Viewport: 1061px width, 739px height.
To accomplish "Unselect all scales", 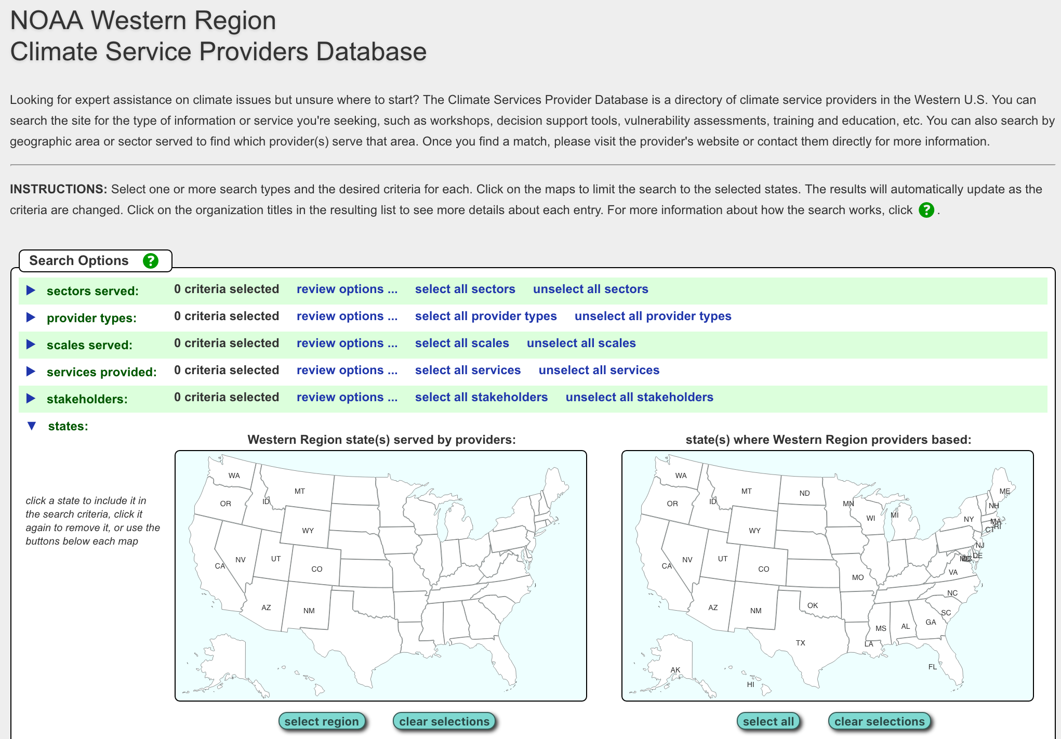I will tap(581, 343).
